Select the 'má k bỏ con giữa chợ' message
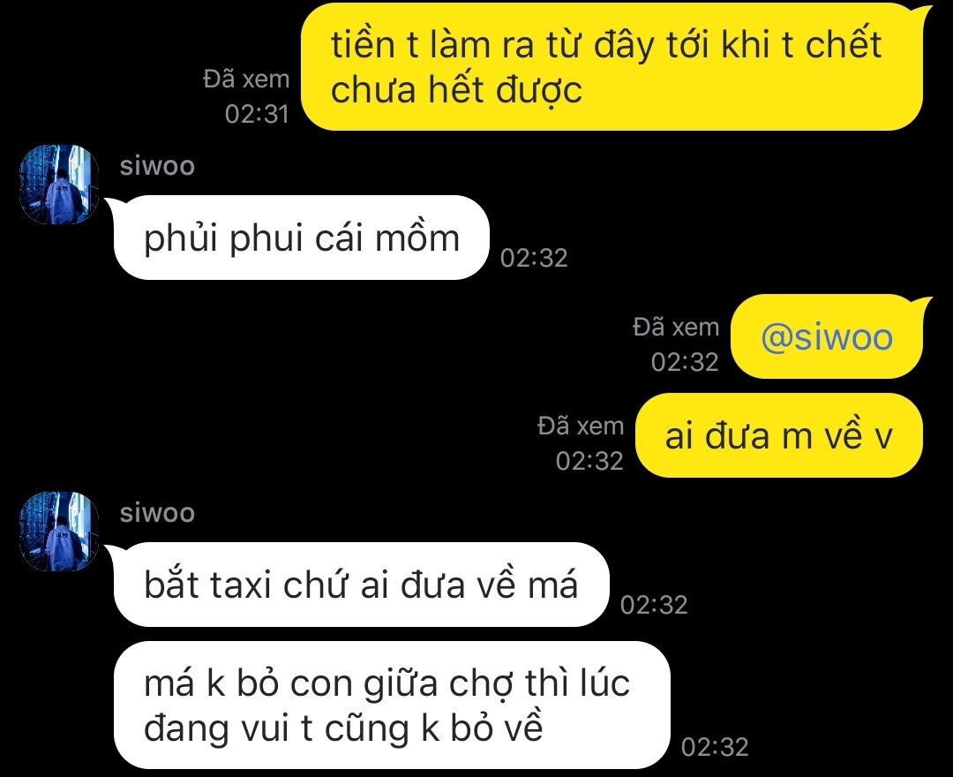This screenshot has height=777, width=953. click(392, 705)
